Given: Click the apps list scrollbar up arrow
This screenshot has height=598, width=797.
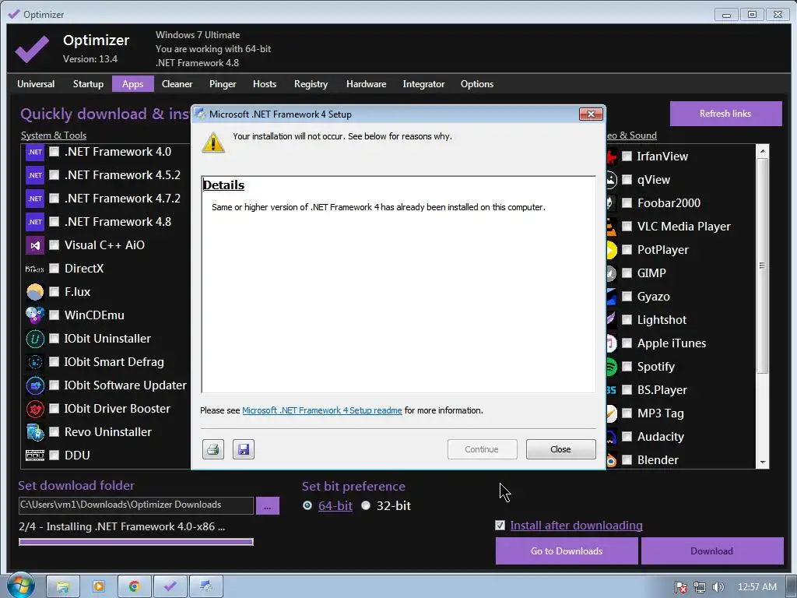Looking at the screenshot, I should pos(762,151).
